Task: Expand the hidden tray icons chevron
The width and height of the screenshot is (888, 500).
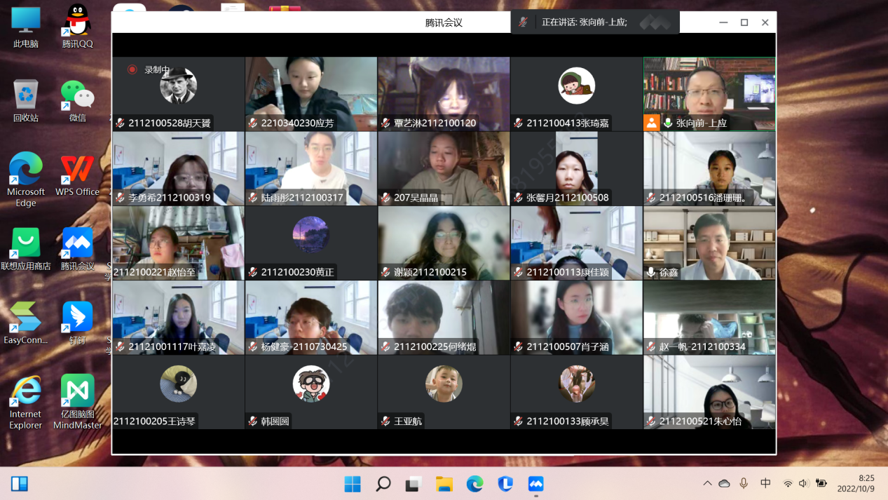Action: click(707, 483)
